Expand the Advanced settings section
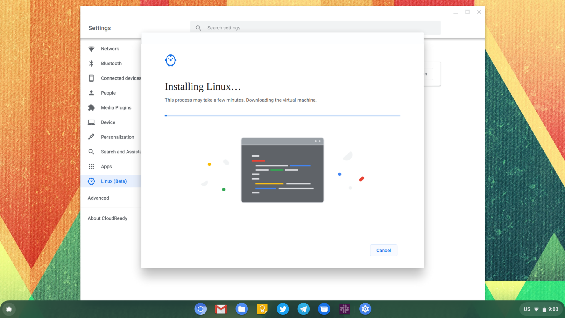Screen dimensions: 565x318 pos(98,198)
